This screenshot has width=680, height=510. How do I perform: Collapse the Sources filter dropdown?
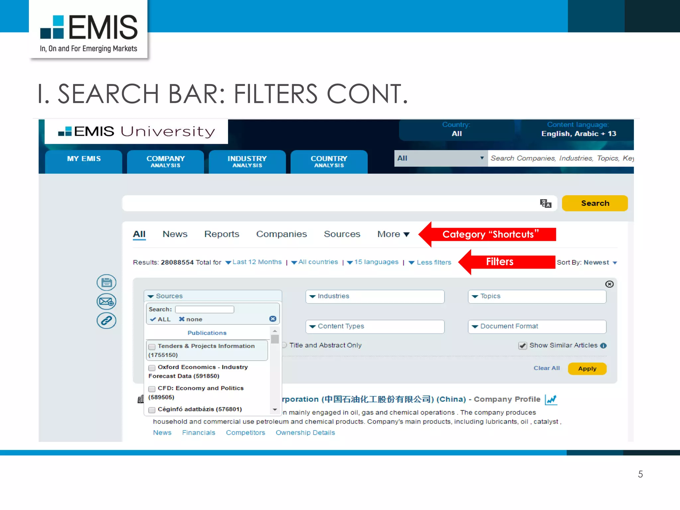tap(213, 296)
